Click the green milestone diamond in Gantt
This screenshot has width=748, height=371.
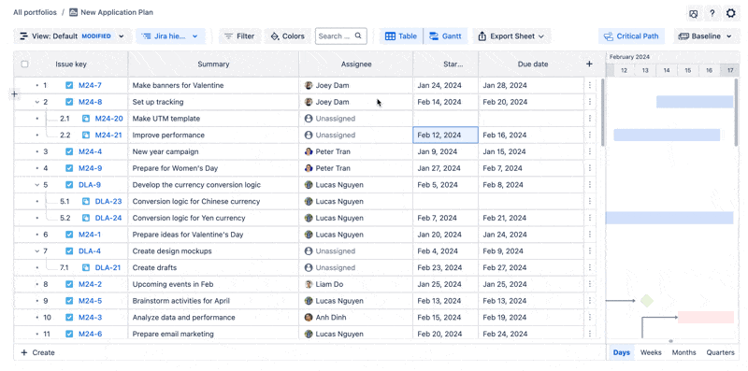[646, 300]
